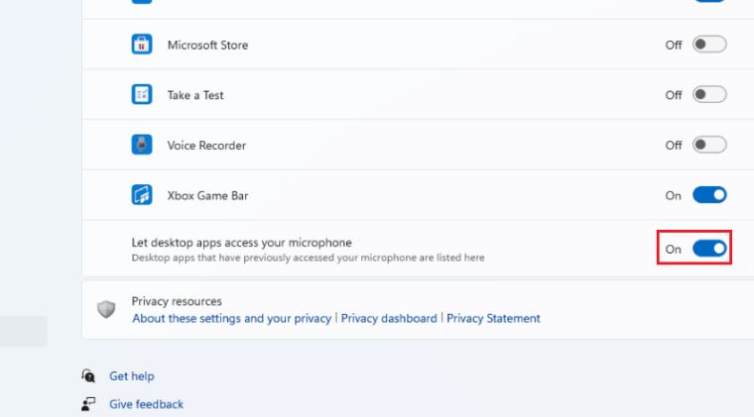Click the Get help link text

tap(132, 376)
